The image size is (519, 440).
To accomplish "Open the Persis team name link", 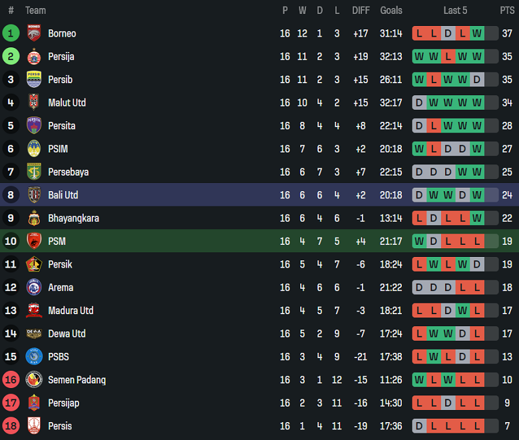I will click(x=60, y=426).
